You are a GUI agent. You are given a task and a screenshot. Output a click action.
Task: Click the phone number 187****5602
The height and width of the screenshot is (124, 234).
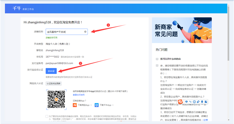(x=52, y=57)
